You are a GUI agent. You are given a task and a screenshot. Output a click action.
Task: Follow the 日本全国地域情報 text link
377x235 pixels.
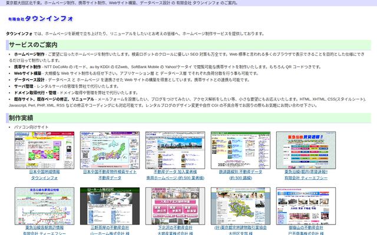point(45,172)
